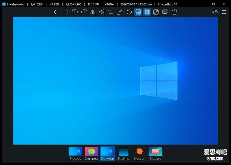Start the slideshow presentation icon
The width and height of the screenshot is (231, 165).
(x=165, y=12)
